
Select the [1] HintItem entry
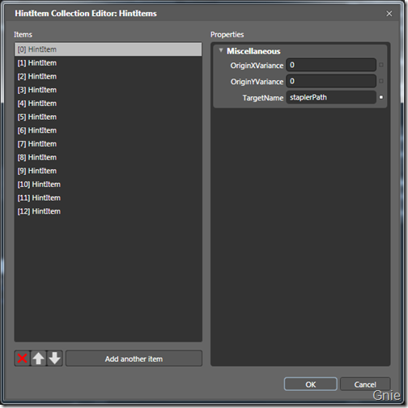coord(108,63)
